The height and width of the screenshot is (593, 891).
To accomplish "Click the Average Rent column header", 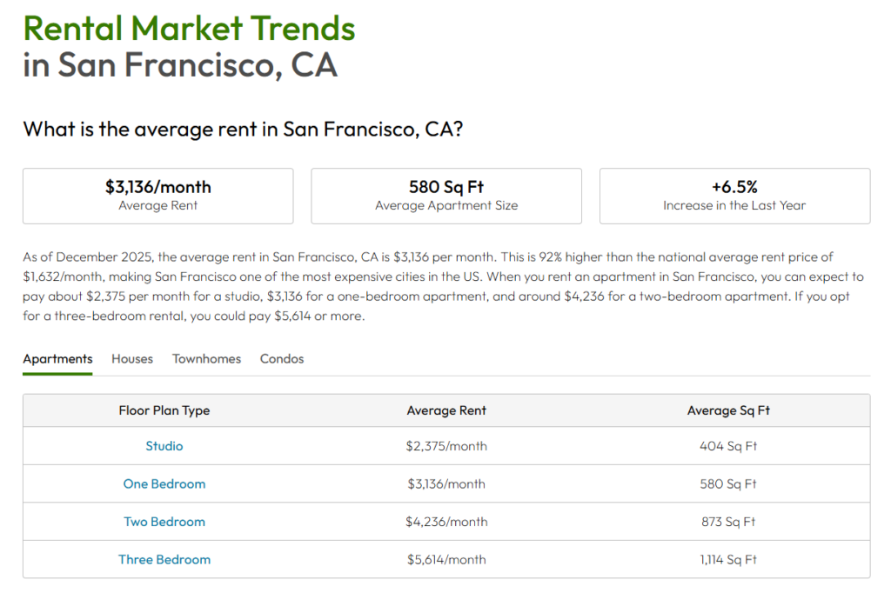I will point(446,410).
